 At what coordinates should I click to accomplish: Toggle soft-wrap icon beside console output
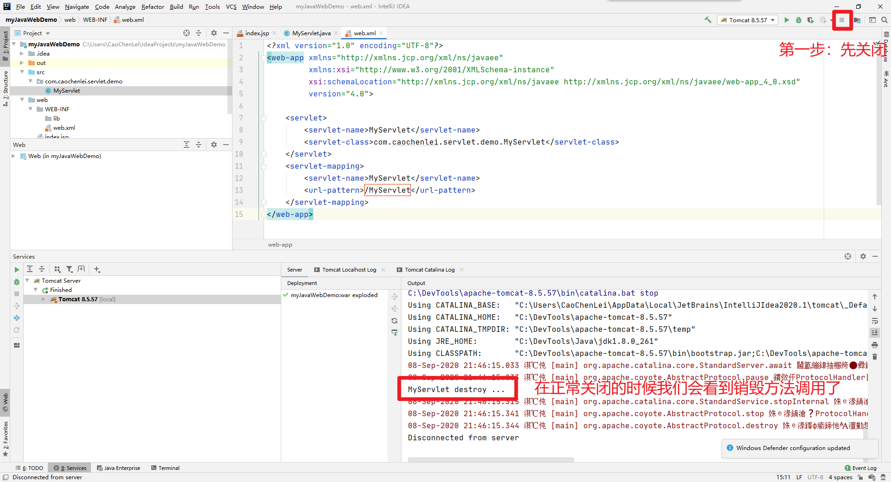coord(875,321)
